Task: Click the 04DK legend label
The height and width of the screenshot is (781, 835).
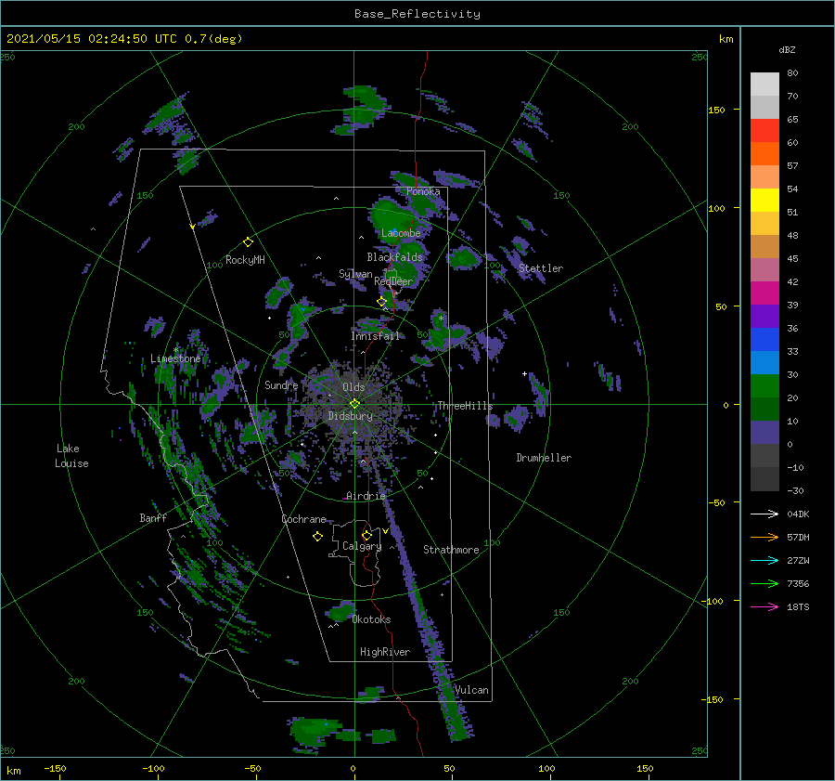Action: 798,514
